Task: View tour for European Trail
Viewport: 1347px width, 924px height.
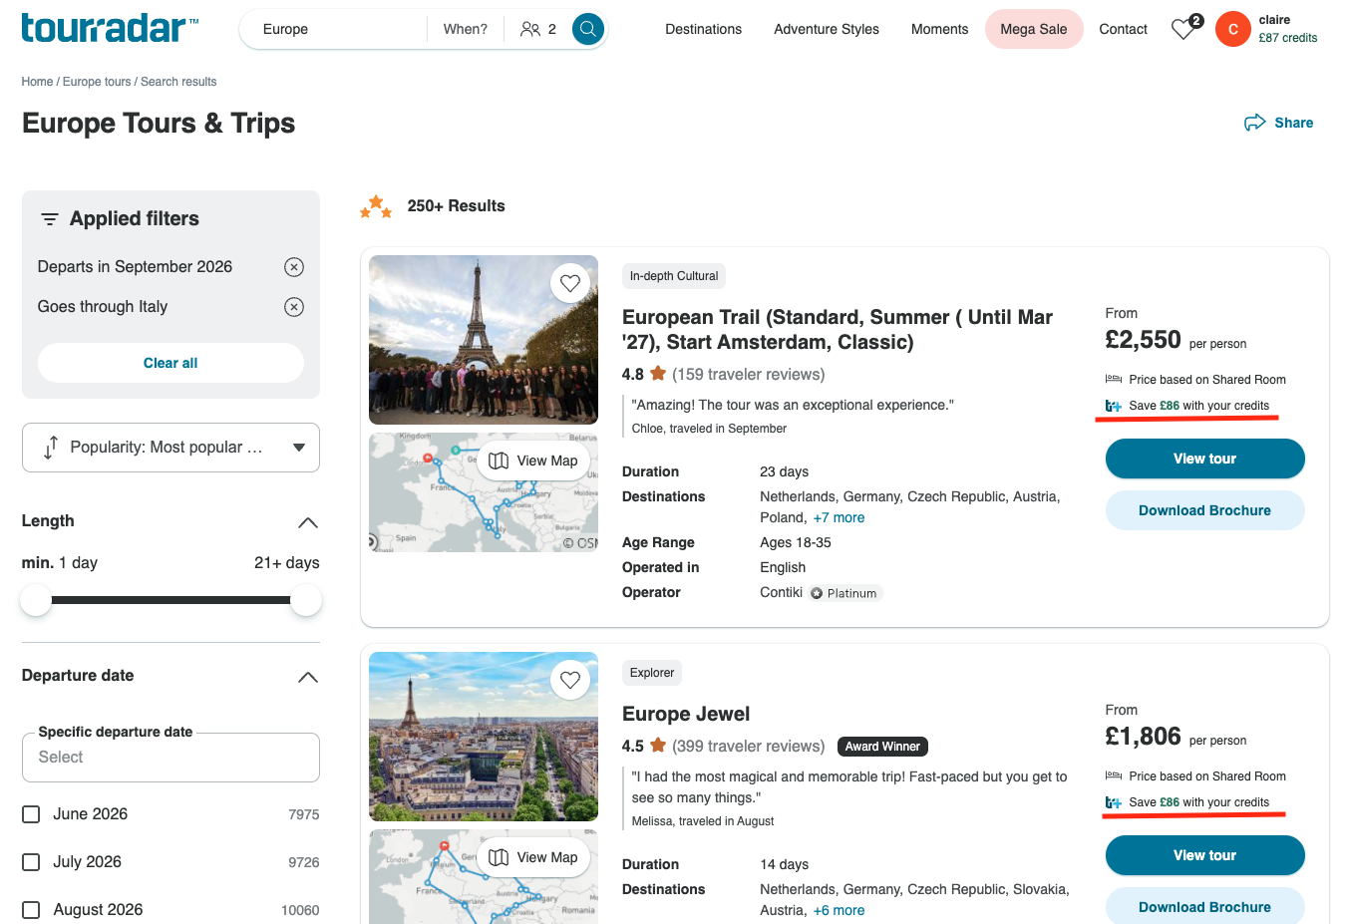Action: click(x=1204, y=459)
